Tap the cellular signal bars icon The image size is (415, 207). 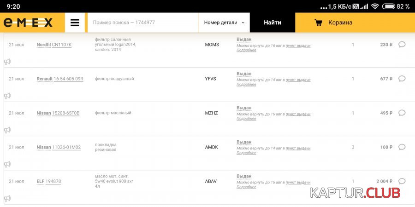[x=364, y=6]
